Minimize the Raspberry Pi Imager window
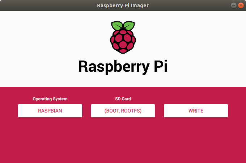The height and width of the screenshot is (163, 246). [x=234, y=5]
